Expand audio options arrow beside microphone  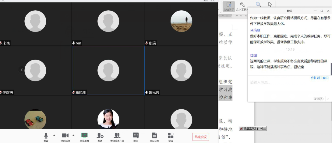point(54,135)
